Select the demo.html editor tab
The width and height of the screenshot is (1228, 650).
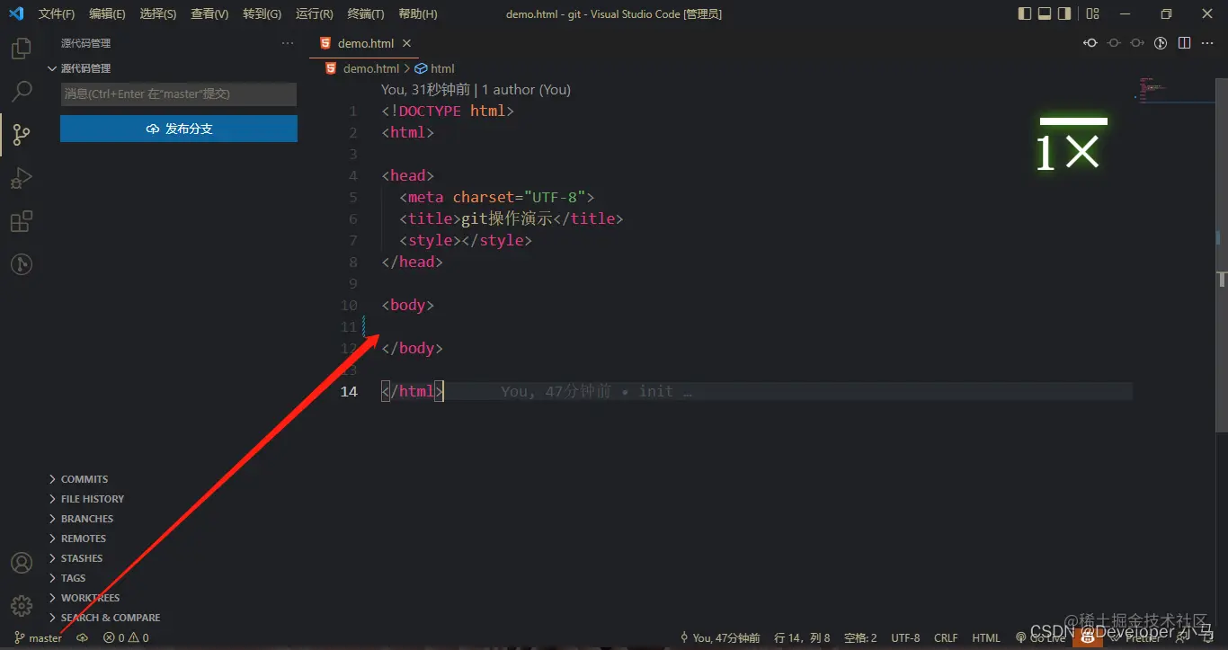(365, 43)
